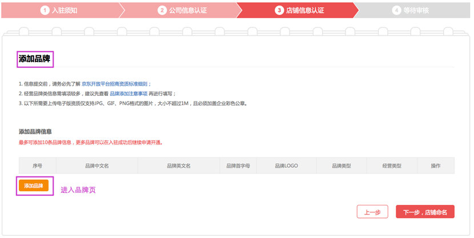
Task: Open the 入驻须知 step tab
Action: point(61,10)
